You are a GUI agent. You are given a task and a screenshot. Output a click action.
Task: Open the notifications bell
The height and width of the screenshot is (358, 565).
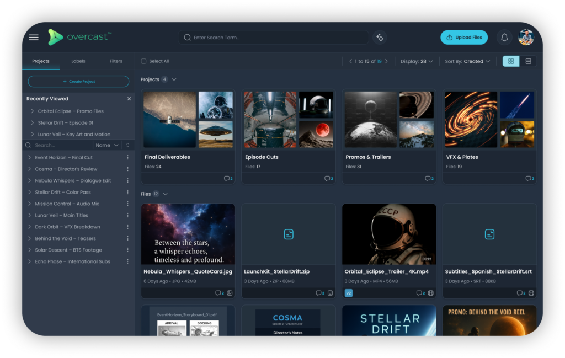point(503,38)
